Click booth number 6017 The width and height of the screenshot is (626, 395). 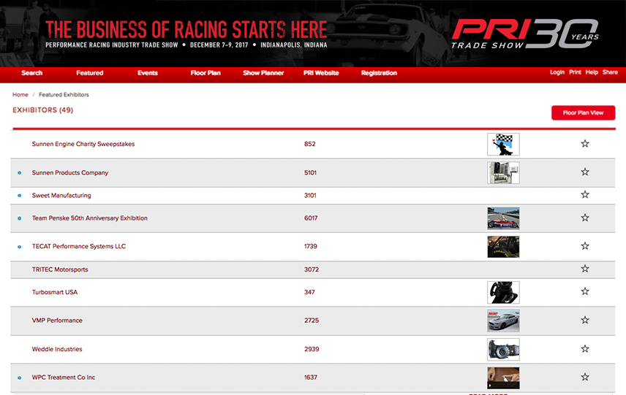click(311, 218)
